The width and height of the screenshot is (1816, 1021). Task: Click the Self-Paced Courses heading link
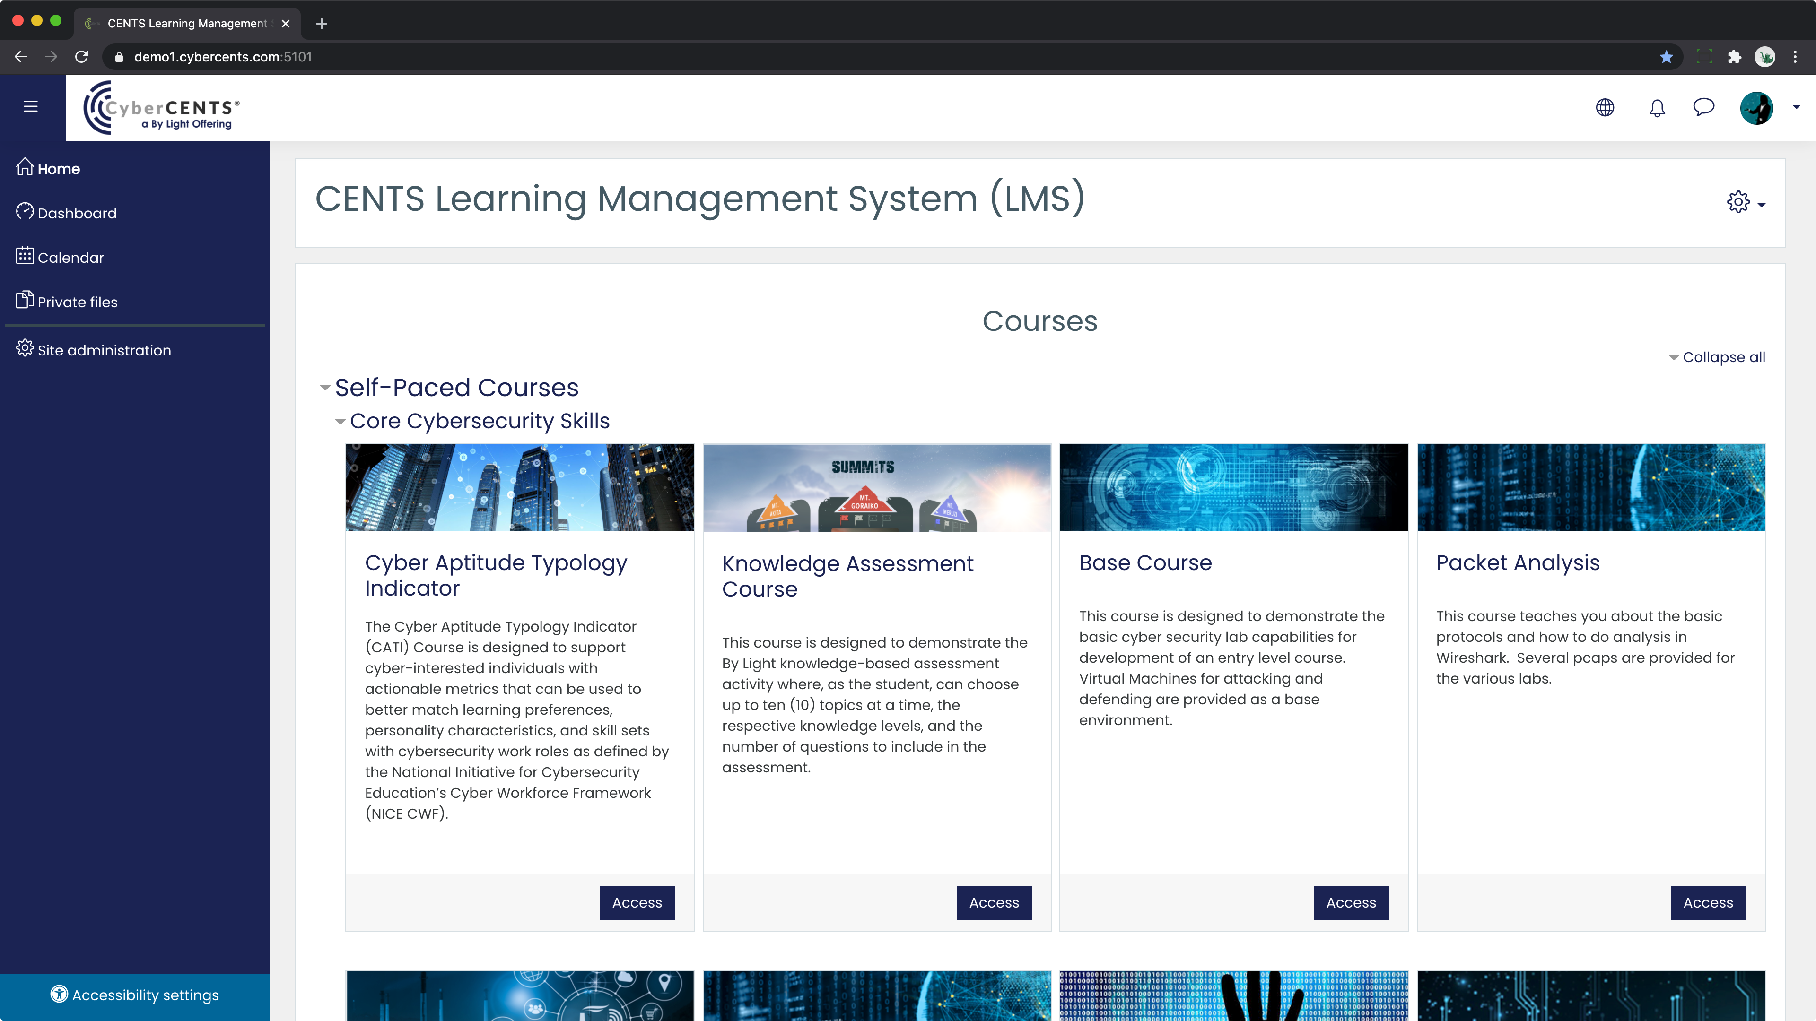[456, 388]
